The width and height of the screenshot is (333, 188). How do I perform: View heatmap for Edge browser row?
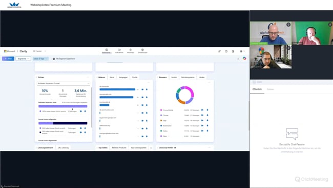207,120
